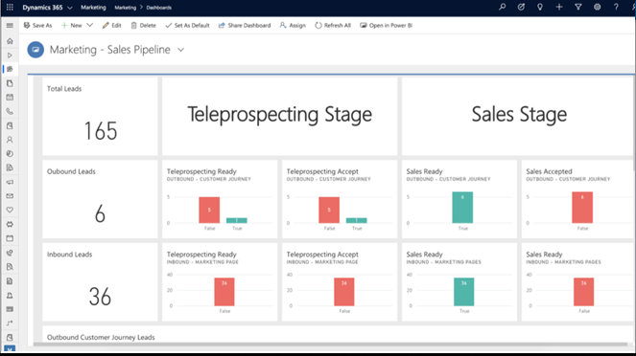
Task: Go to Home in the sidebar
Action: click(10, 41)
